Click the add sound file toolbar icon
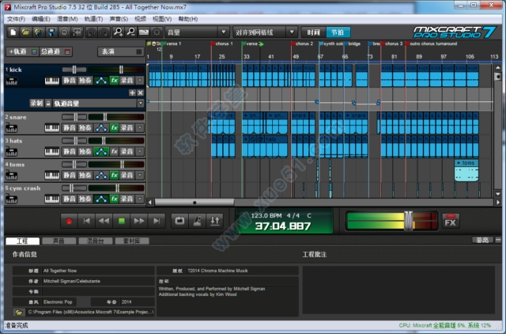The height and width of the screenshot is (334, 506). [x=39, y=32]
